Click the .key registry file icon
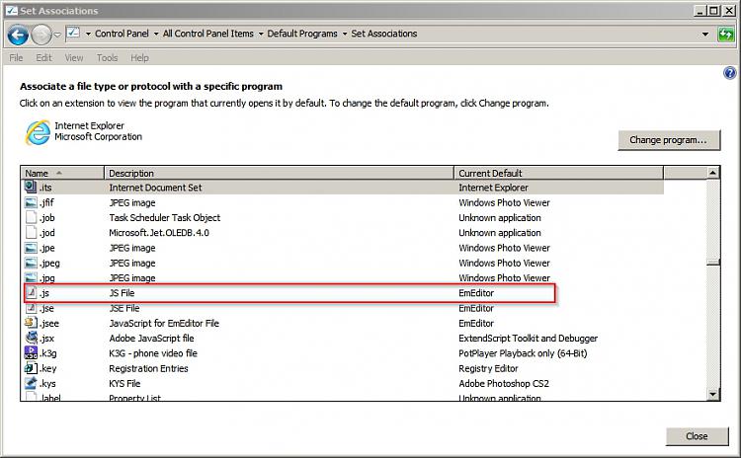 pos(31,368)
